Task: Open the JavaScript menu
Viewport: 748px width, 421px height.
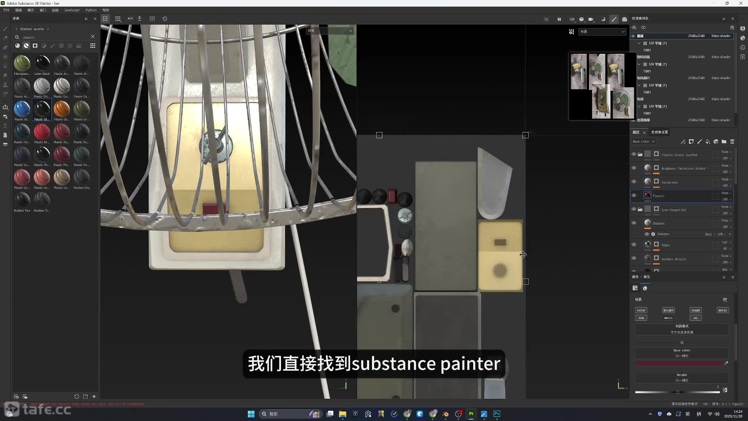Action: pos(72,10)
